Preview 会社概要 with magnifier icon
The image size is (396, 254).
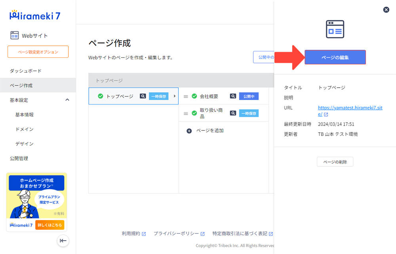(233, 96)
